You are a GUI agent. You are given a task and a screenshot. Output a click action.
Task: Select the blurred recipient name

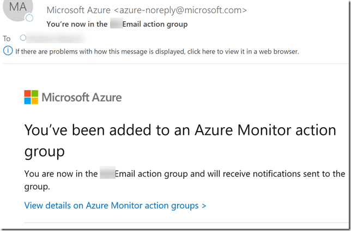tap(55, 38)
